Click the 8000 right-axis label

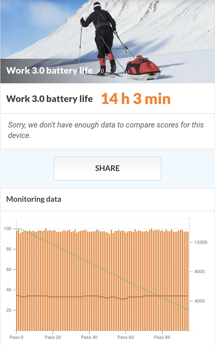199,272
